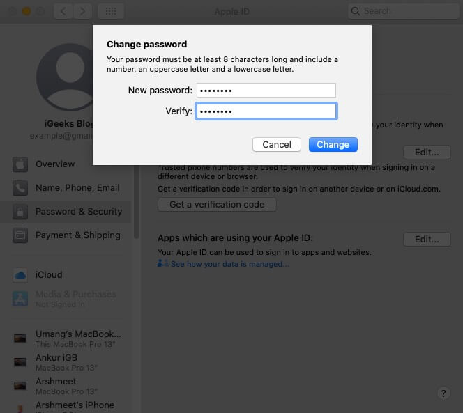Focus the Verify password field
The height and width of the screenshot is (413, 463).
(266, 111)
